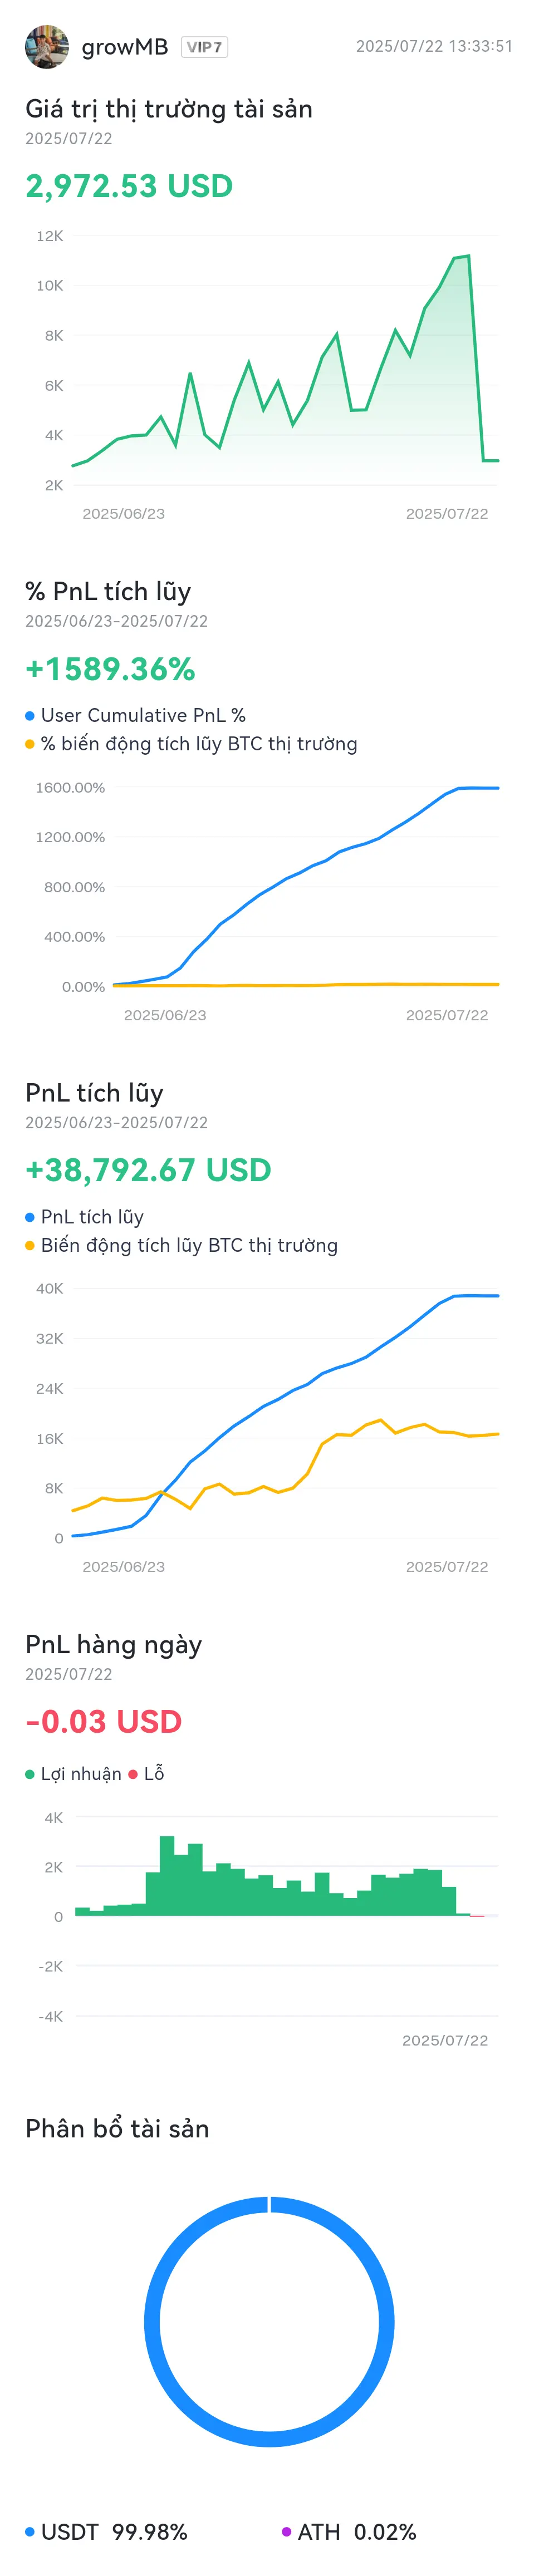Click the red Lỗ legend dot
The image size is (539, 2576).
point(133,1774)
